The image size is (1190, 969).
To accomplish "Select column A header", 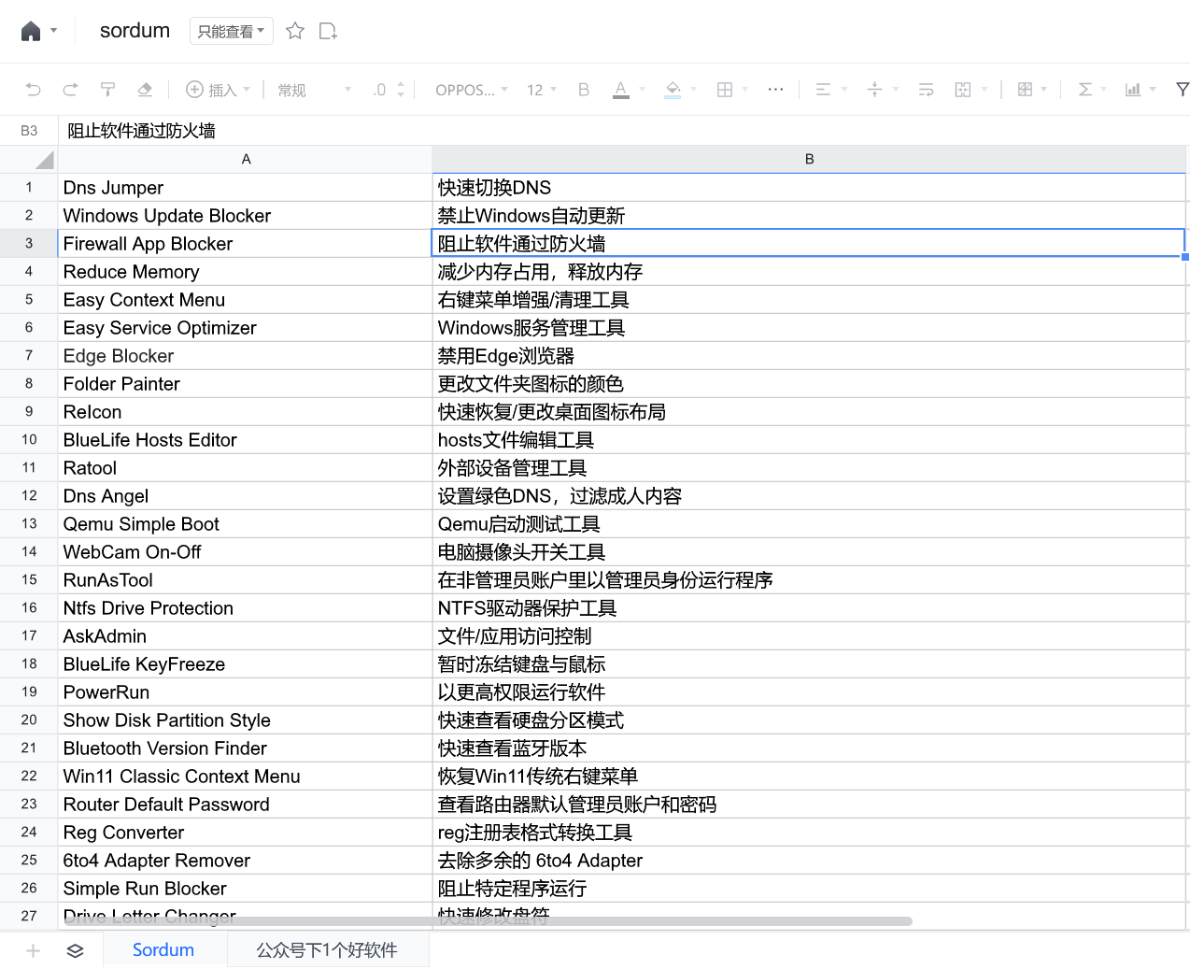I will tap(246, 160).
